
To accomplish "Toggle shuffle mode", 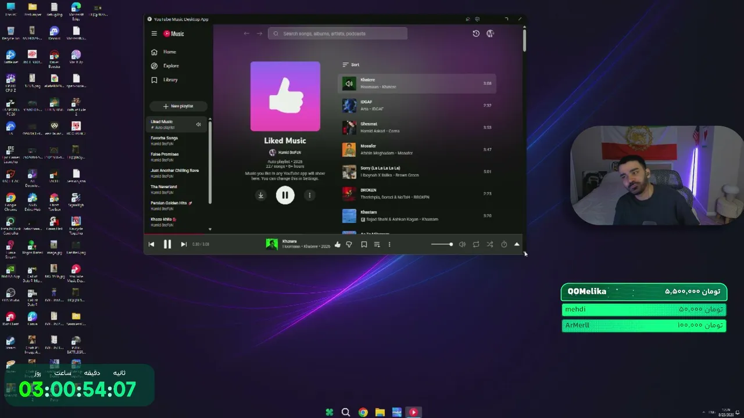I will [490, 244].
